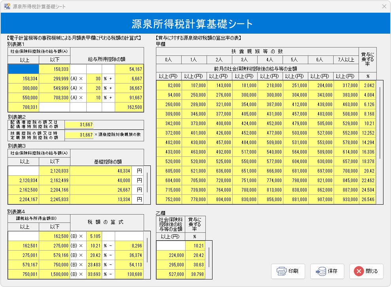Click the 130,688 cell in 別表第4
The width and height of the screenshot is (391, 287).
130,274
